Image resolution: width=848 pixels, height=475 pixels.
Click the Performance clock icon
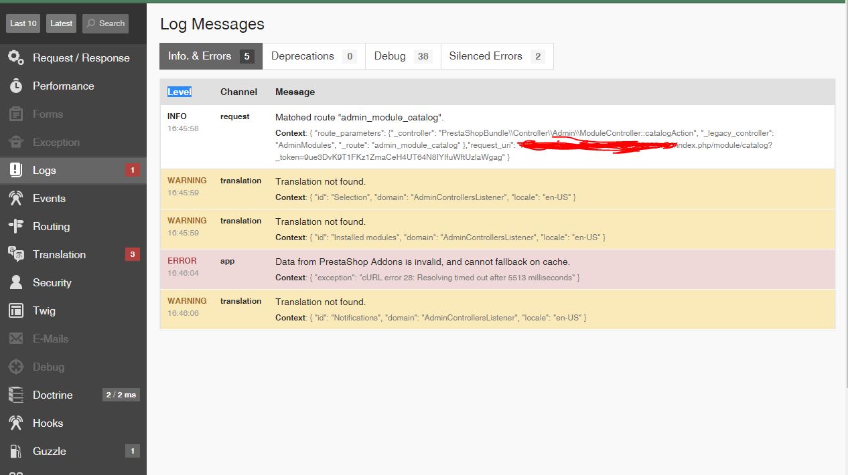[16, 86]
